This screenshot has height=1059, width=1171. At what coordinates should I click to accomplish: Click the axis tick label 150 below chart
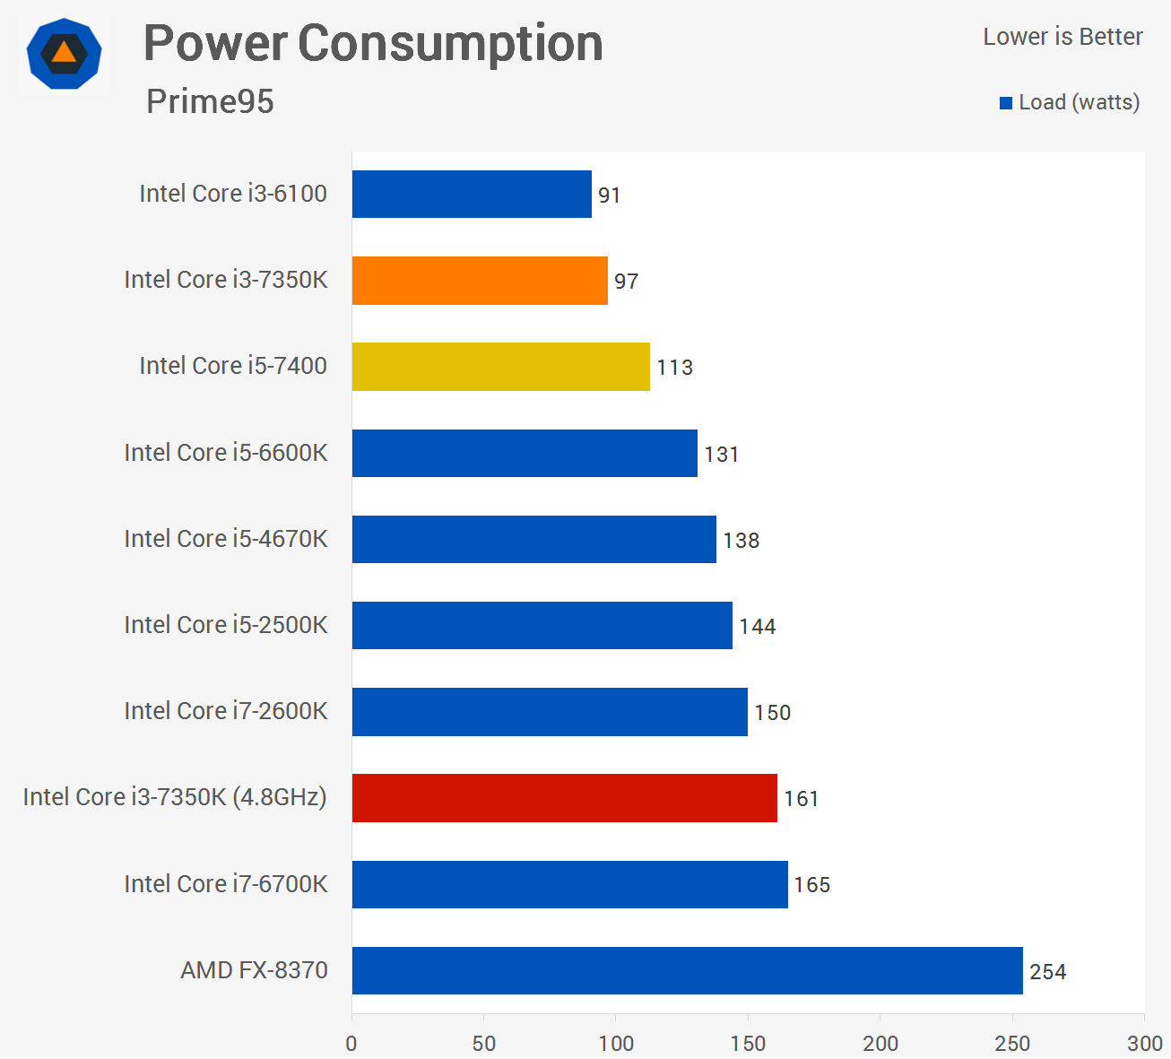pyautogui.click(x=749, y=1044)
